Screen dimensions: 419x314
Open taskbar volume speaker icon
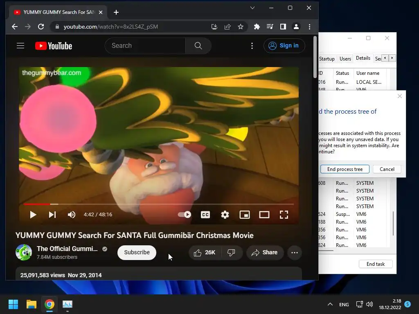point(369,304)
